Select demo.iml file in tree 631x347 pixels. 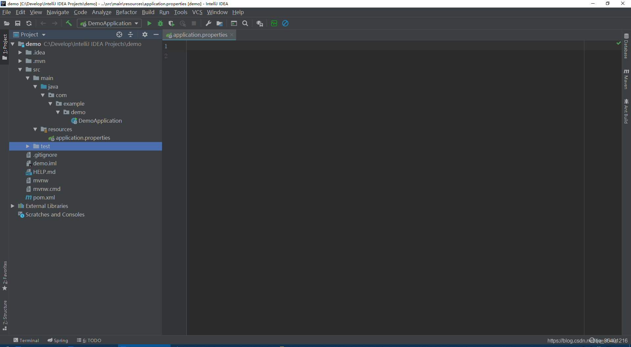pos(41,163)
